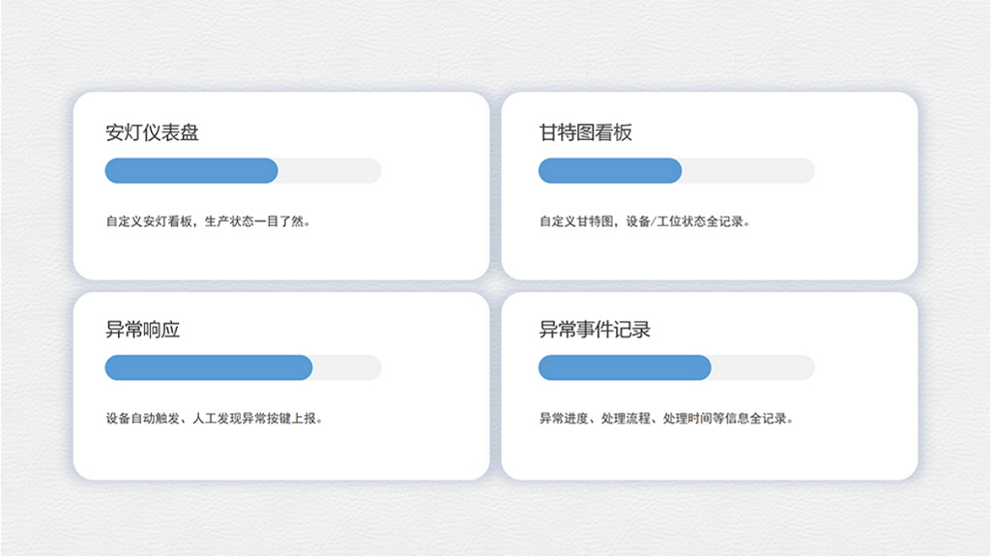The height and width of the screenshot is (557, 993).
Task: Select the 异常事件记录 card title
Action: click(x=595, y=330)
